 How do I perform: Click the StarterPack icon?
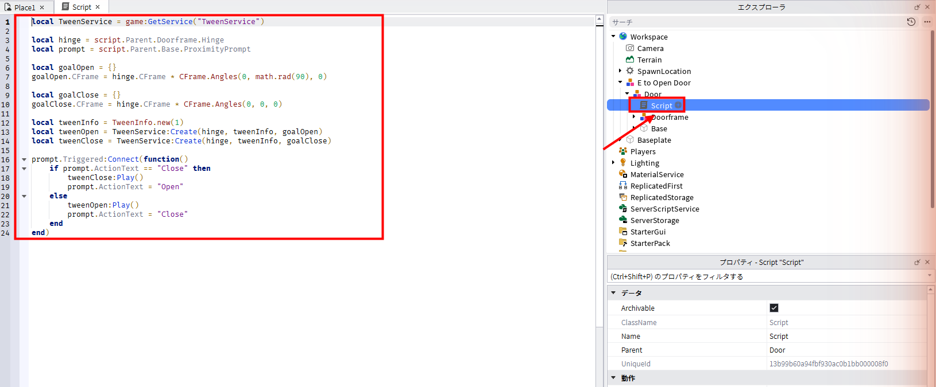tap(623, 243)
